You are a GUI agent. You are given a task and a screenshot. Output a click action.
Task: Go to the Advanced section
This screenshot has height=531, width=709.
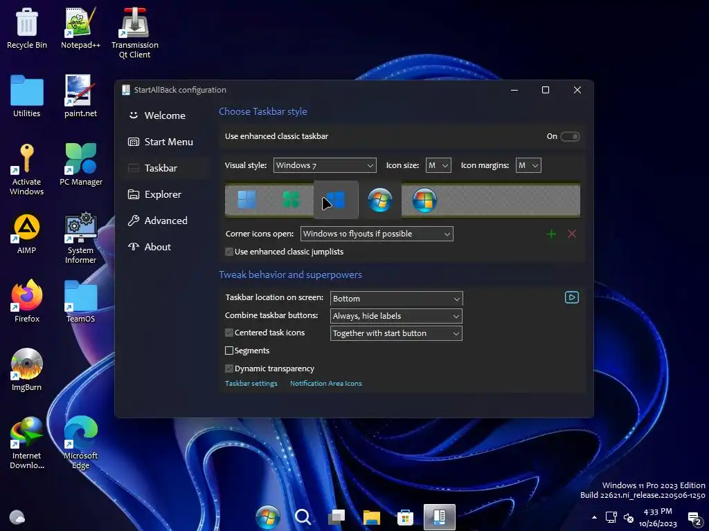[165, 221]
